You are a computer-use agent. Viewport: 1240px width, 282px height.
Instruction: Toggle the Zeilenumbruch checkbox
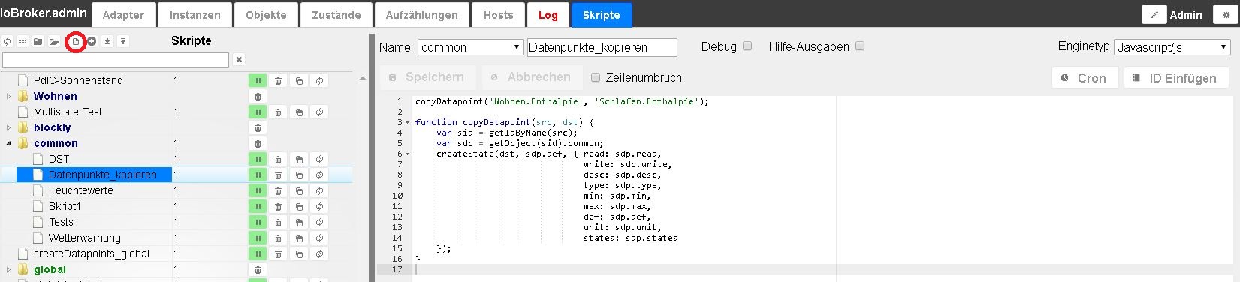(x=596, y=77)
